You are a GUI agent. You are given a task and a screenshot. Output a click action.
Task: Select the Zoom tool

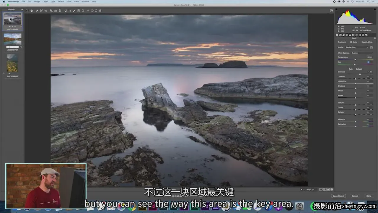click(27, 11)
